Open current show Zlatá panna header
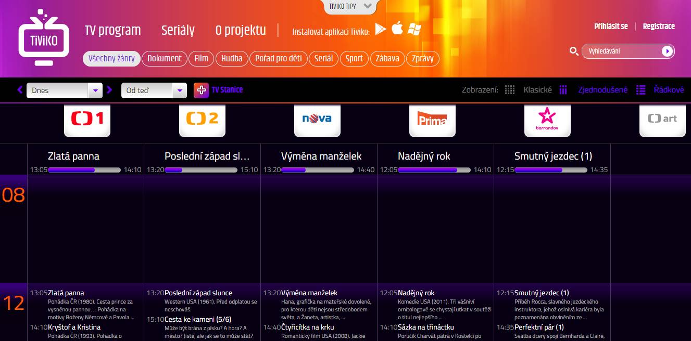 coord(73,156)
